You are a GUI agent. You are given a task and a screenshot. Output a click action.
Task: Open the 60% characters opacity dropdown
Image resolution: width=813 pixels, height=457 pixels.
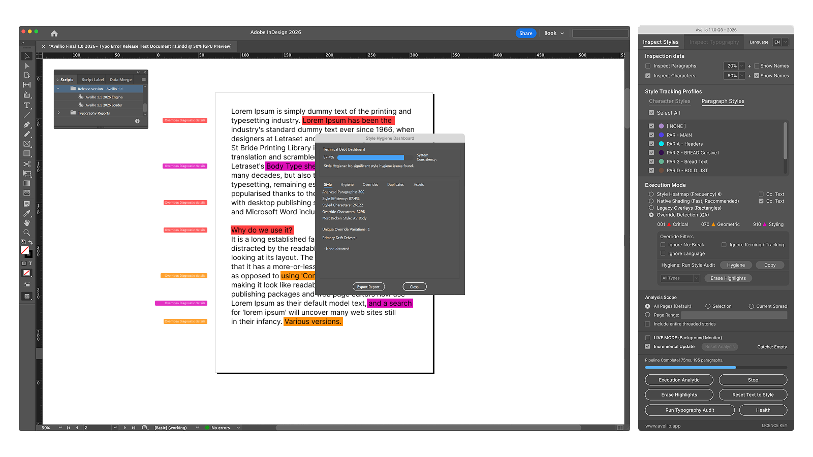point(734,76)
